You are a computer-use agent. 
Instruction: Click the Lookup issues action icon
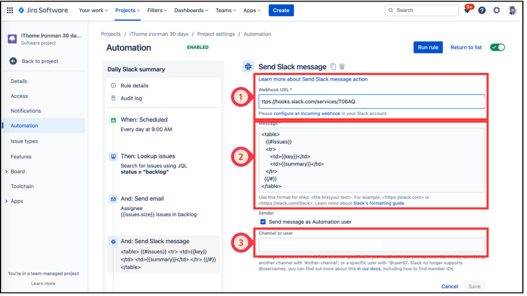coord(113,156)
